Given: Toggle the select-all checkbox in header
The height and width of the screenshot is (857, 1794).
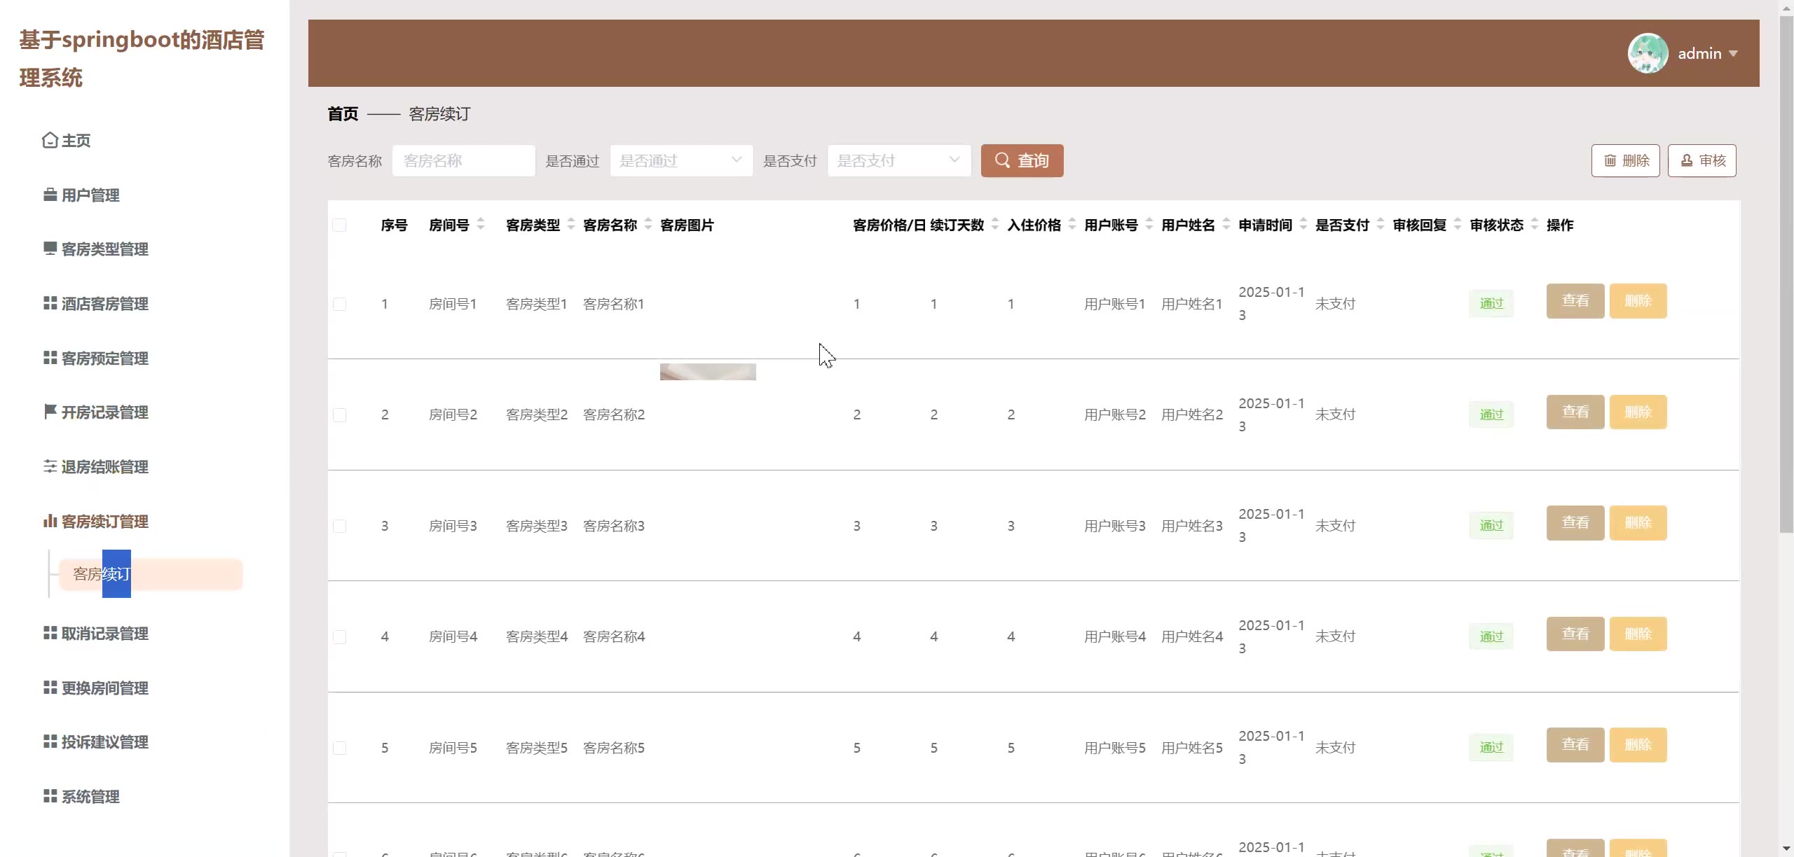Looking at the screenshot, I should coord(339,225).
